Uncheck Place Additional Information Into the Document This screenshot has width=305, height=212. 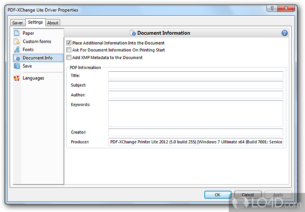(x=69, y=43)
